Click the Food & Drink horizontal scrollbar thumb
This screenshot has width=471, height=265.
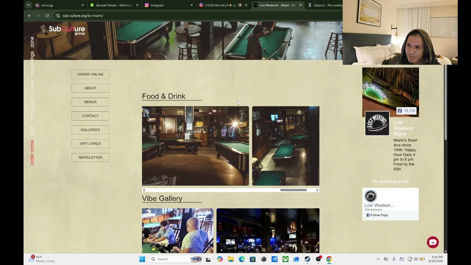pos(293,190)
